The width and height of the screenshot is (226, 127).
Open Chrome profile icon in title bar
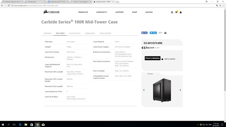click(x=207, y=1)
